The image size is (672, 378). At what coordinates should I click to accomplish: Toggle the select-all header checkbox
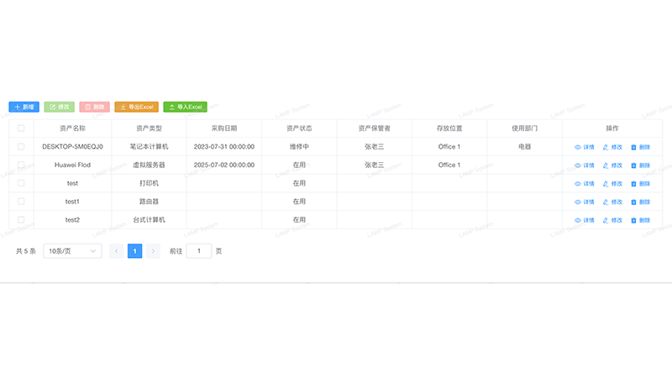coord(21,129)
